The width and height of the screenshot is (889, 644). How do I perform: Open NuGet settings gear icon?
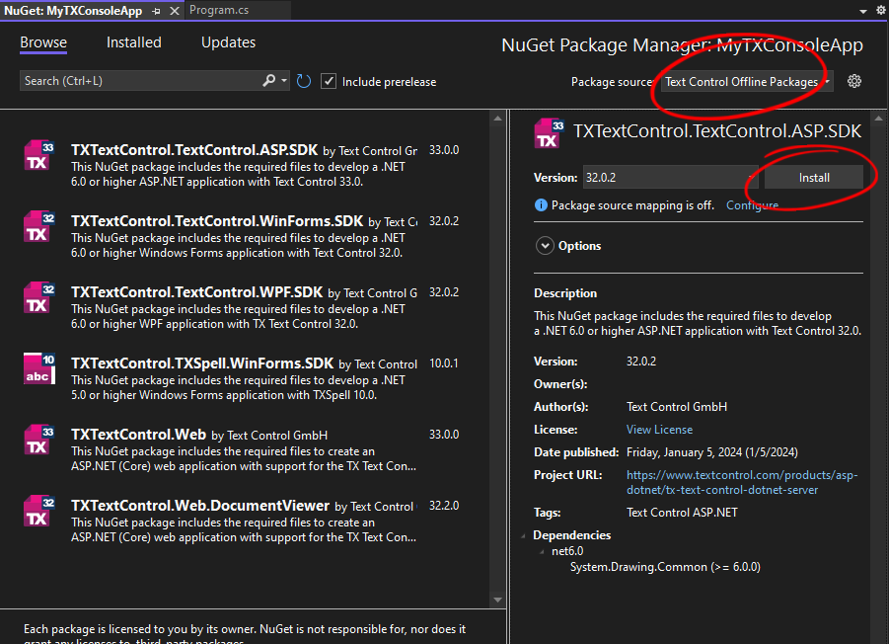853,81
